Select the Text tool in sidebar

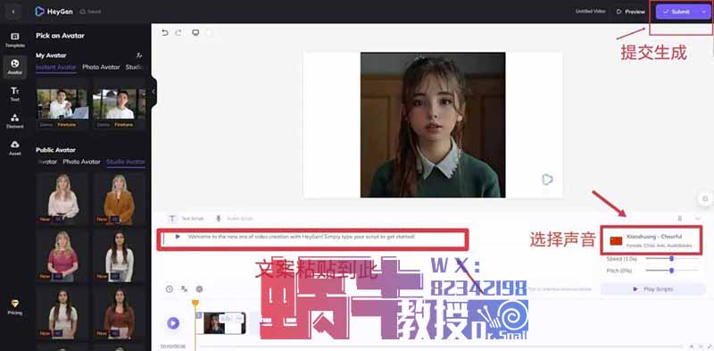[15, 94]
